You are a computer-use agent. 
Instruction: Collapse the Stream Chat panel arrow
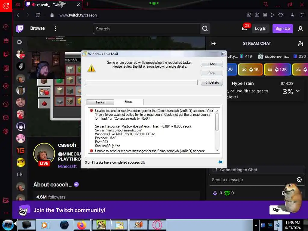point(213,44)
